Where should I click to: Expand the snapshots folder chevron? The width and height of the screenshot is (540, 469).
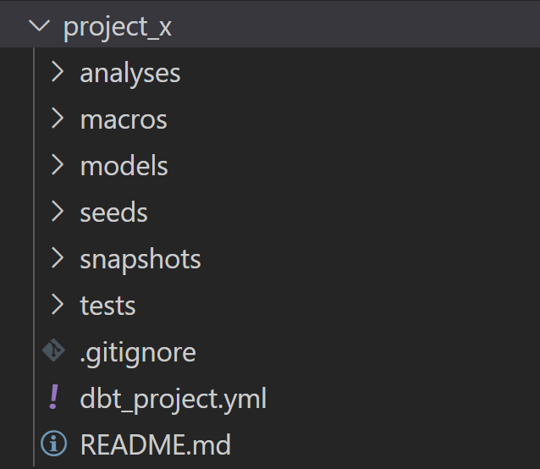tap(58, 258)
